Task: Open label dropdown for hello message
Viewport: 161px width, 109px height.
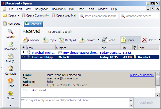Action: 151,57
